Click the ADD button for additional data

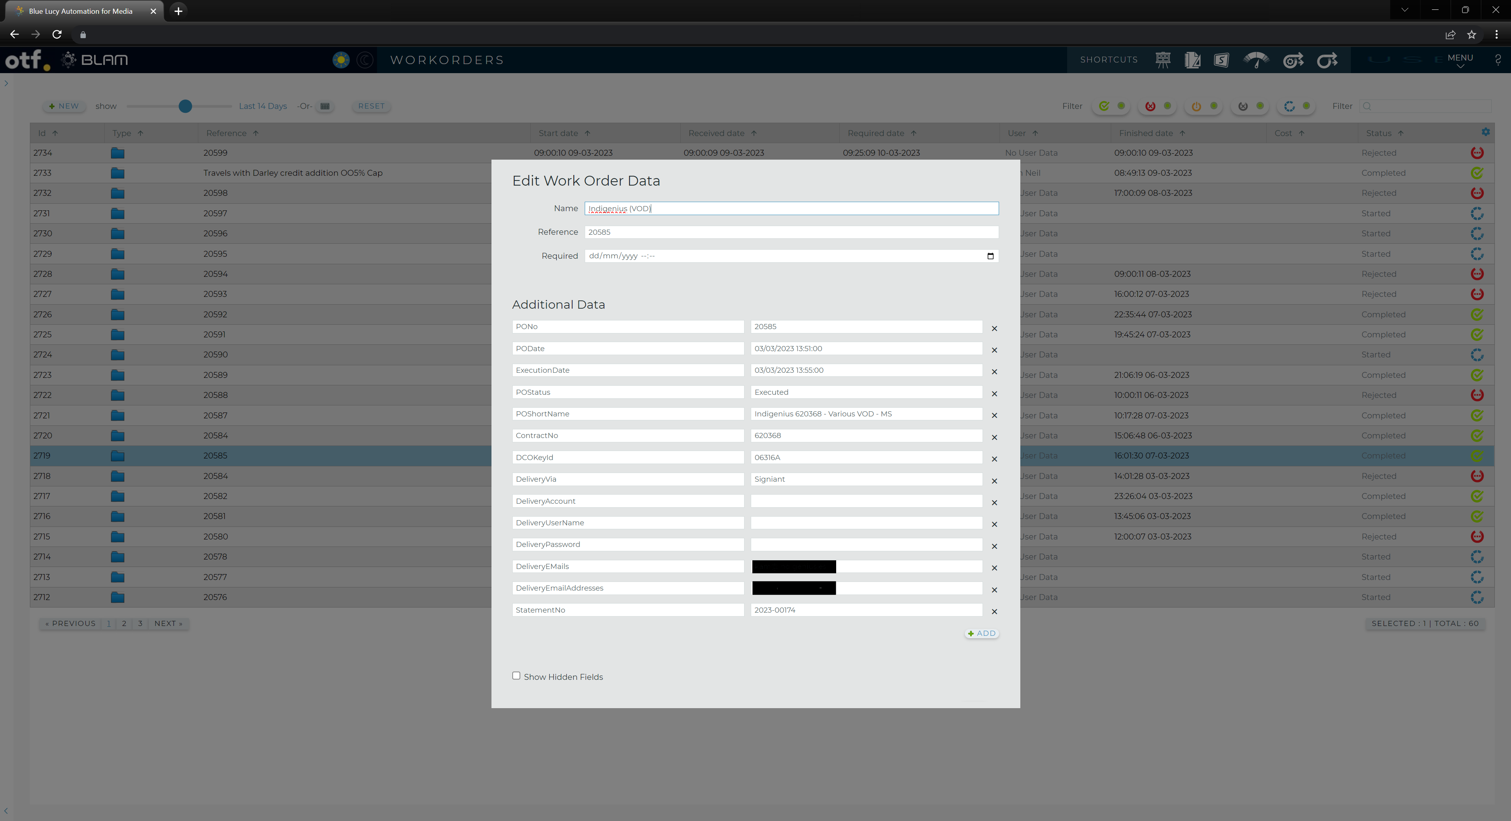coord(982,633)
